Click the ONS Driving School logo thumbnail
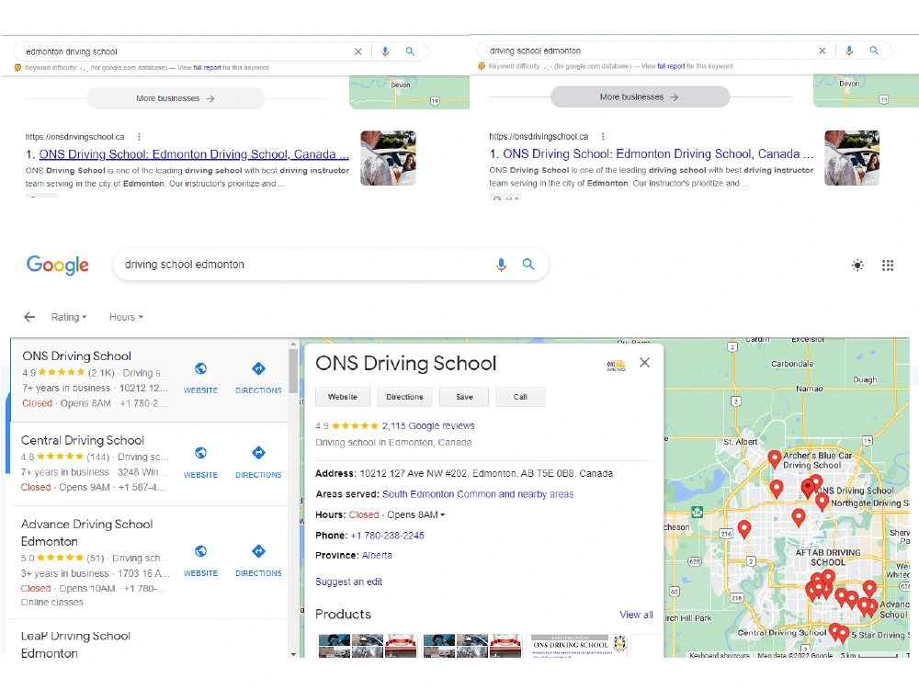The image size is (919, 689). (616, 366)
